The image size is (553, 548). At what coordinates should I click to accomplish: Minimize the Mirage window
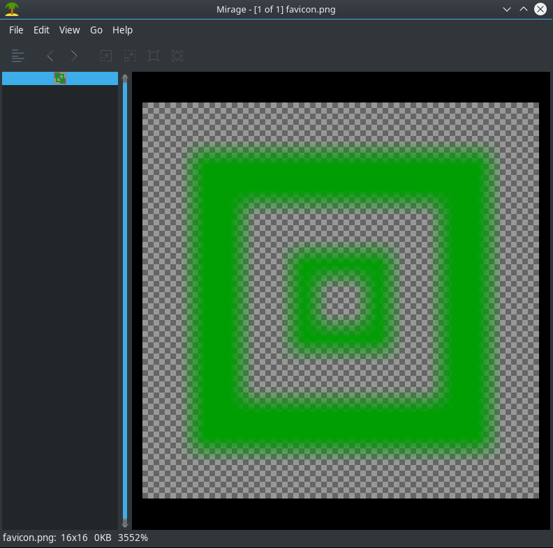pyautogui.click(x=507, y=9)
